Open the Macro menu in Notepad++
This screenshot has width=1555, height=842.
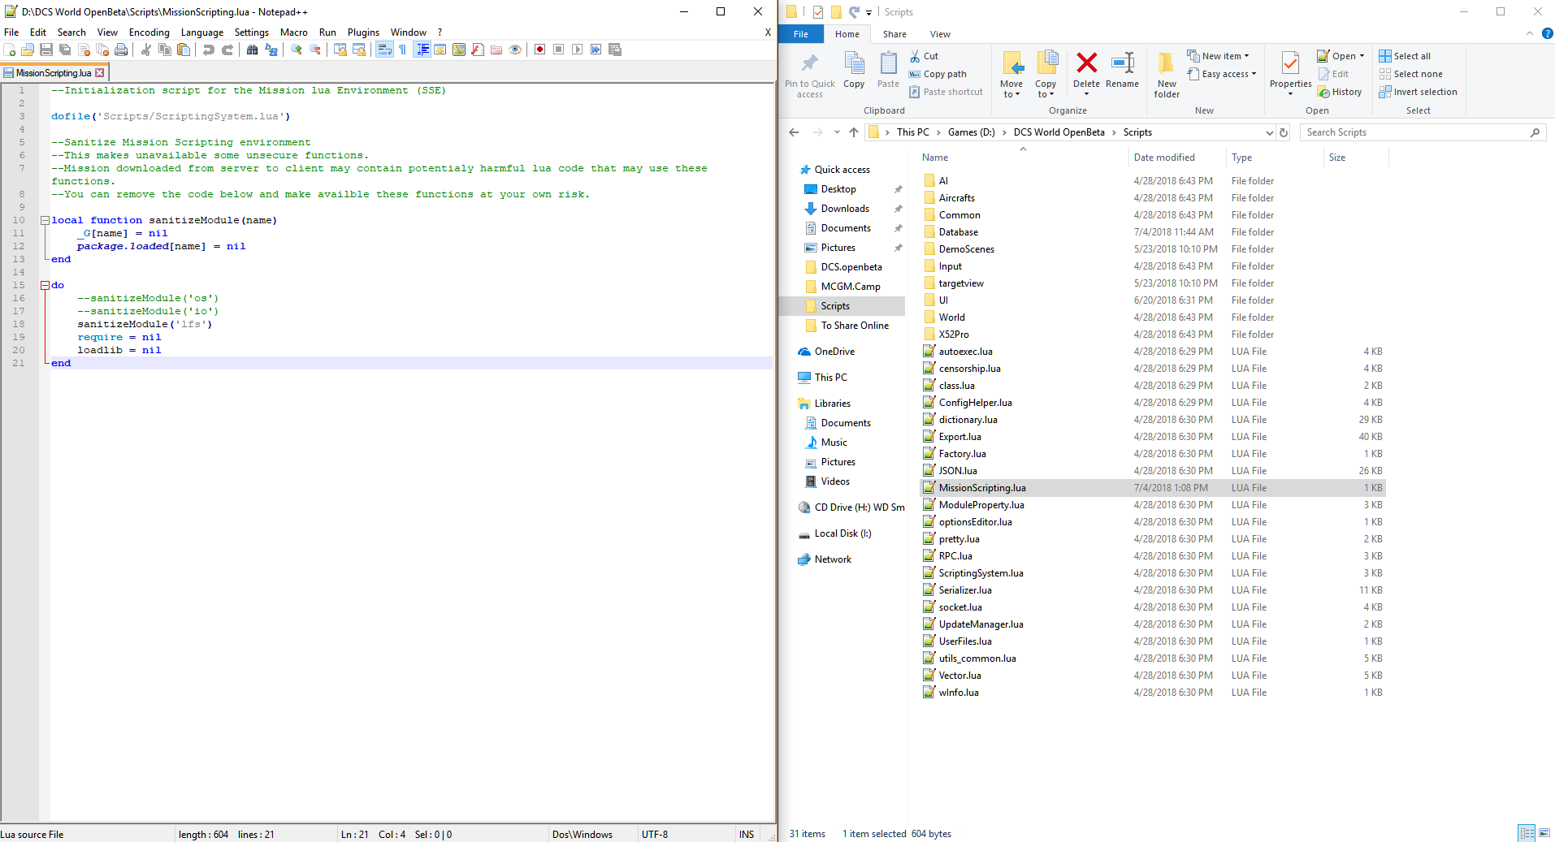[294, 32]
